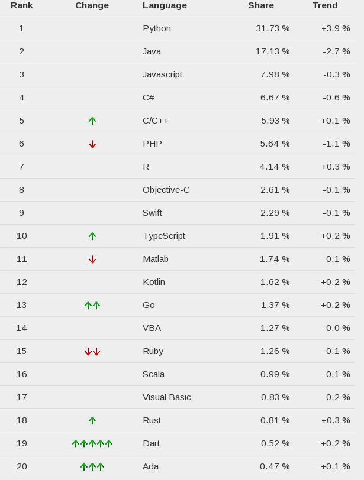364x480 pixels.
Task: Select the Python language name
Action: pos(157,28)
